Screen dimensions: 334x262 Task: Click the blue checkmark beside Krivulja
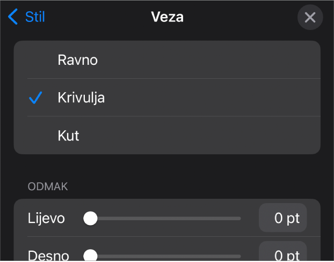click(x=35, y=98)
